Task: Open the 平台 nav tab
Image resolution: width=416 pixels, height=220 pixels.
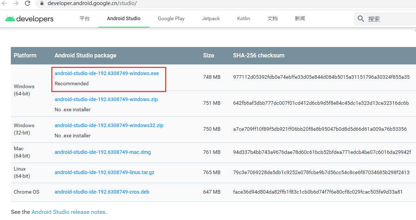Action: (85, 18)
